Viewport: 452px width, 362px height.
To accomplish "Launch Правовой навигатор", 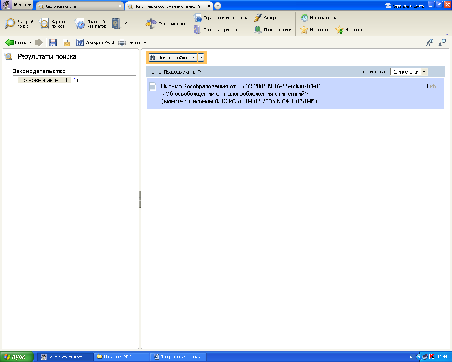I will pyautogui.click(x=90, y=24).
